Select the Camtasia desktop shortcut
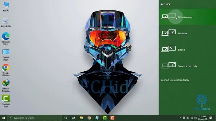 click(x=6, y=101)
